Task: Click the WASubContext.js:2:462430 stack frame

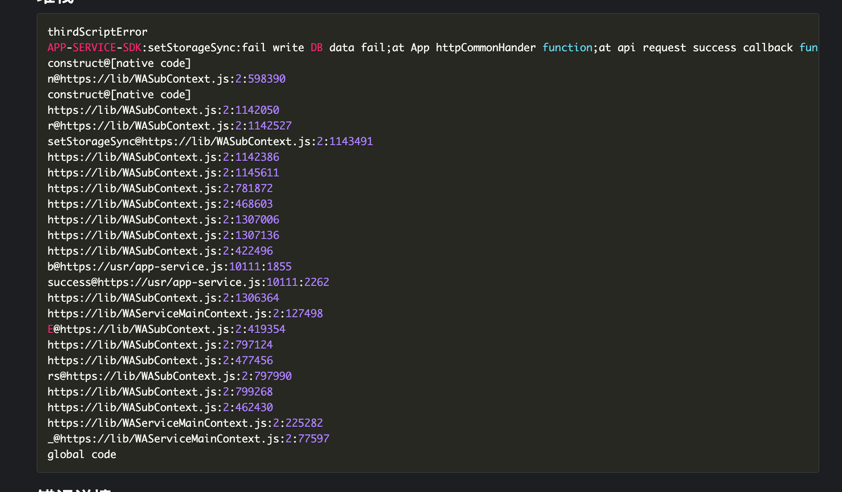Action: coord(160,408)
